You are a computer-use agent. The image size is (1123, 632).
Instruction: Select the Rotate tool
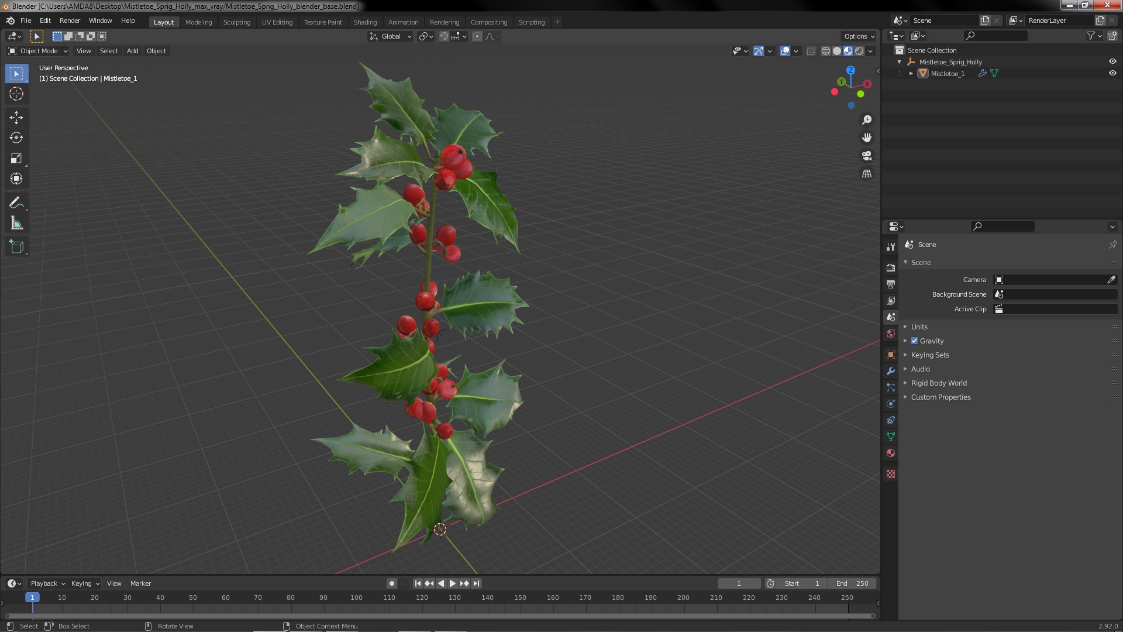pos(16,138)
